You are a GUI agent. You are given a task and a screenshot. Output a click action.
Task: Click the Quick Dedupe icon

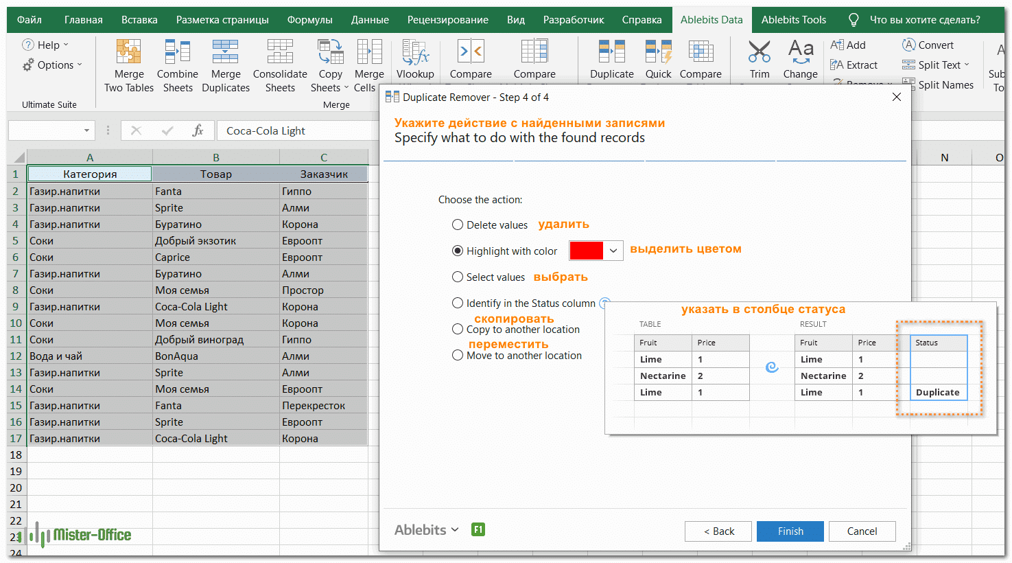coord(658,53)
